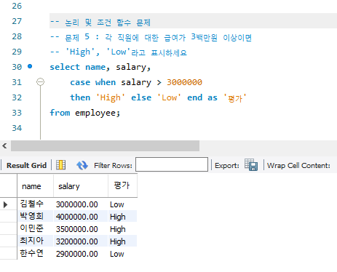
Task: Click the 4000000.00 salary cell
Action: click(81, 217)
